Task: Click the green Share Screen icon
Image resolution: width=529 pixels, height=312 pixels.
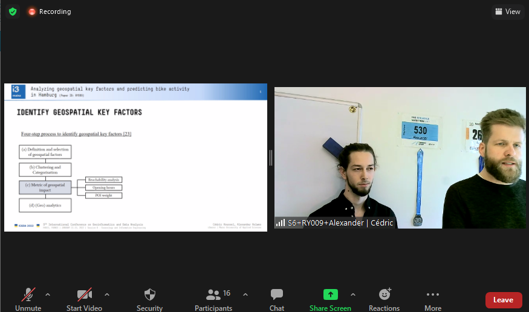Action: click(x=330, y=294)
